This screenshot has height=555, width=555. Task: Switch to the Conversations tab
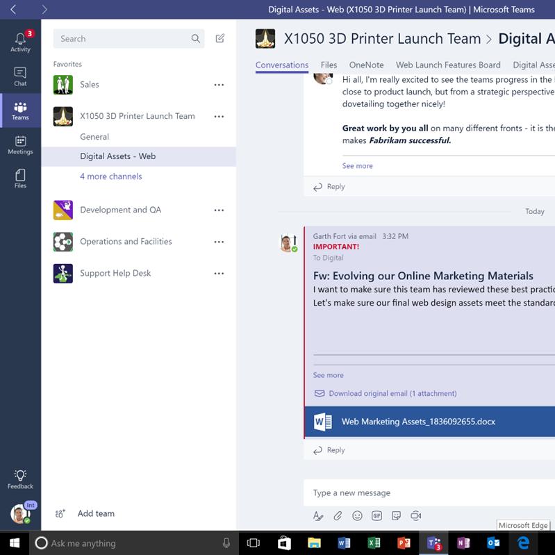pyautogui.click(x=282, y=65)
